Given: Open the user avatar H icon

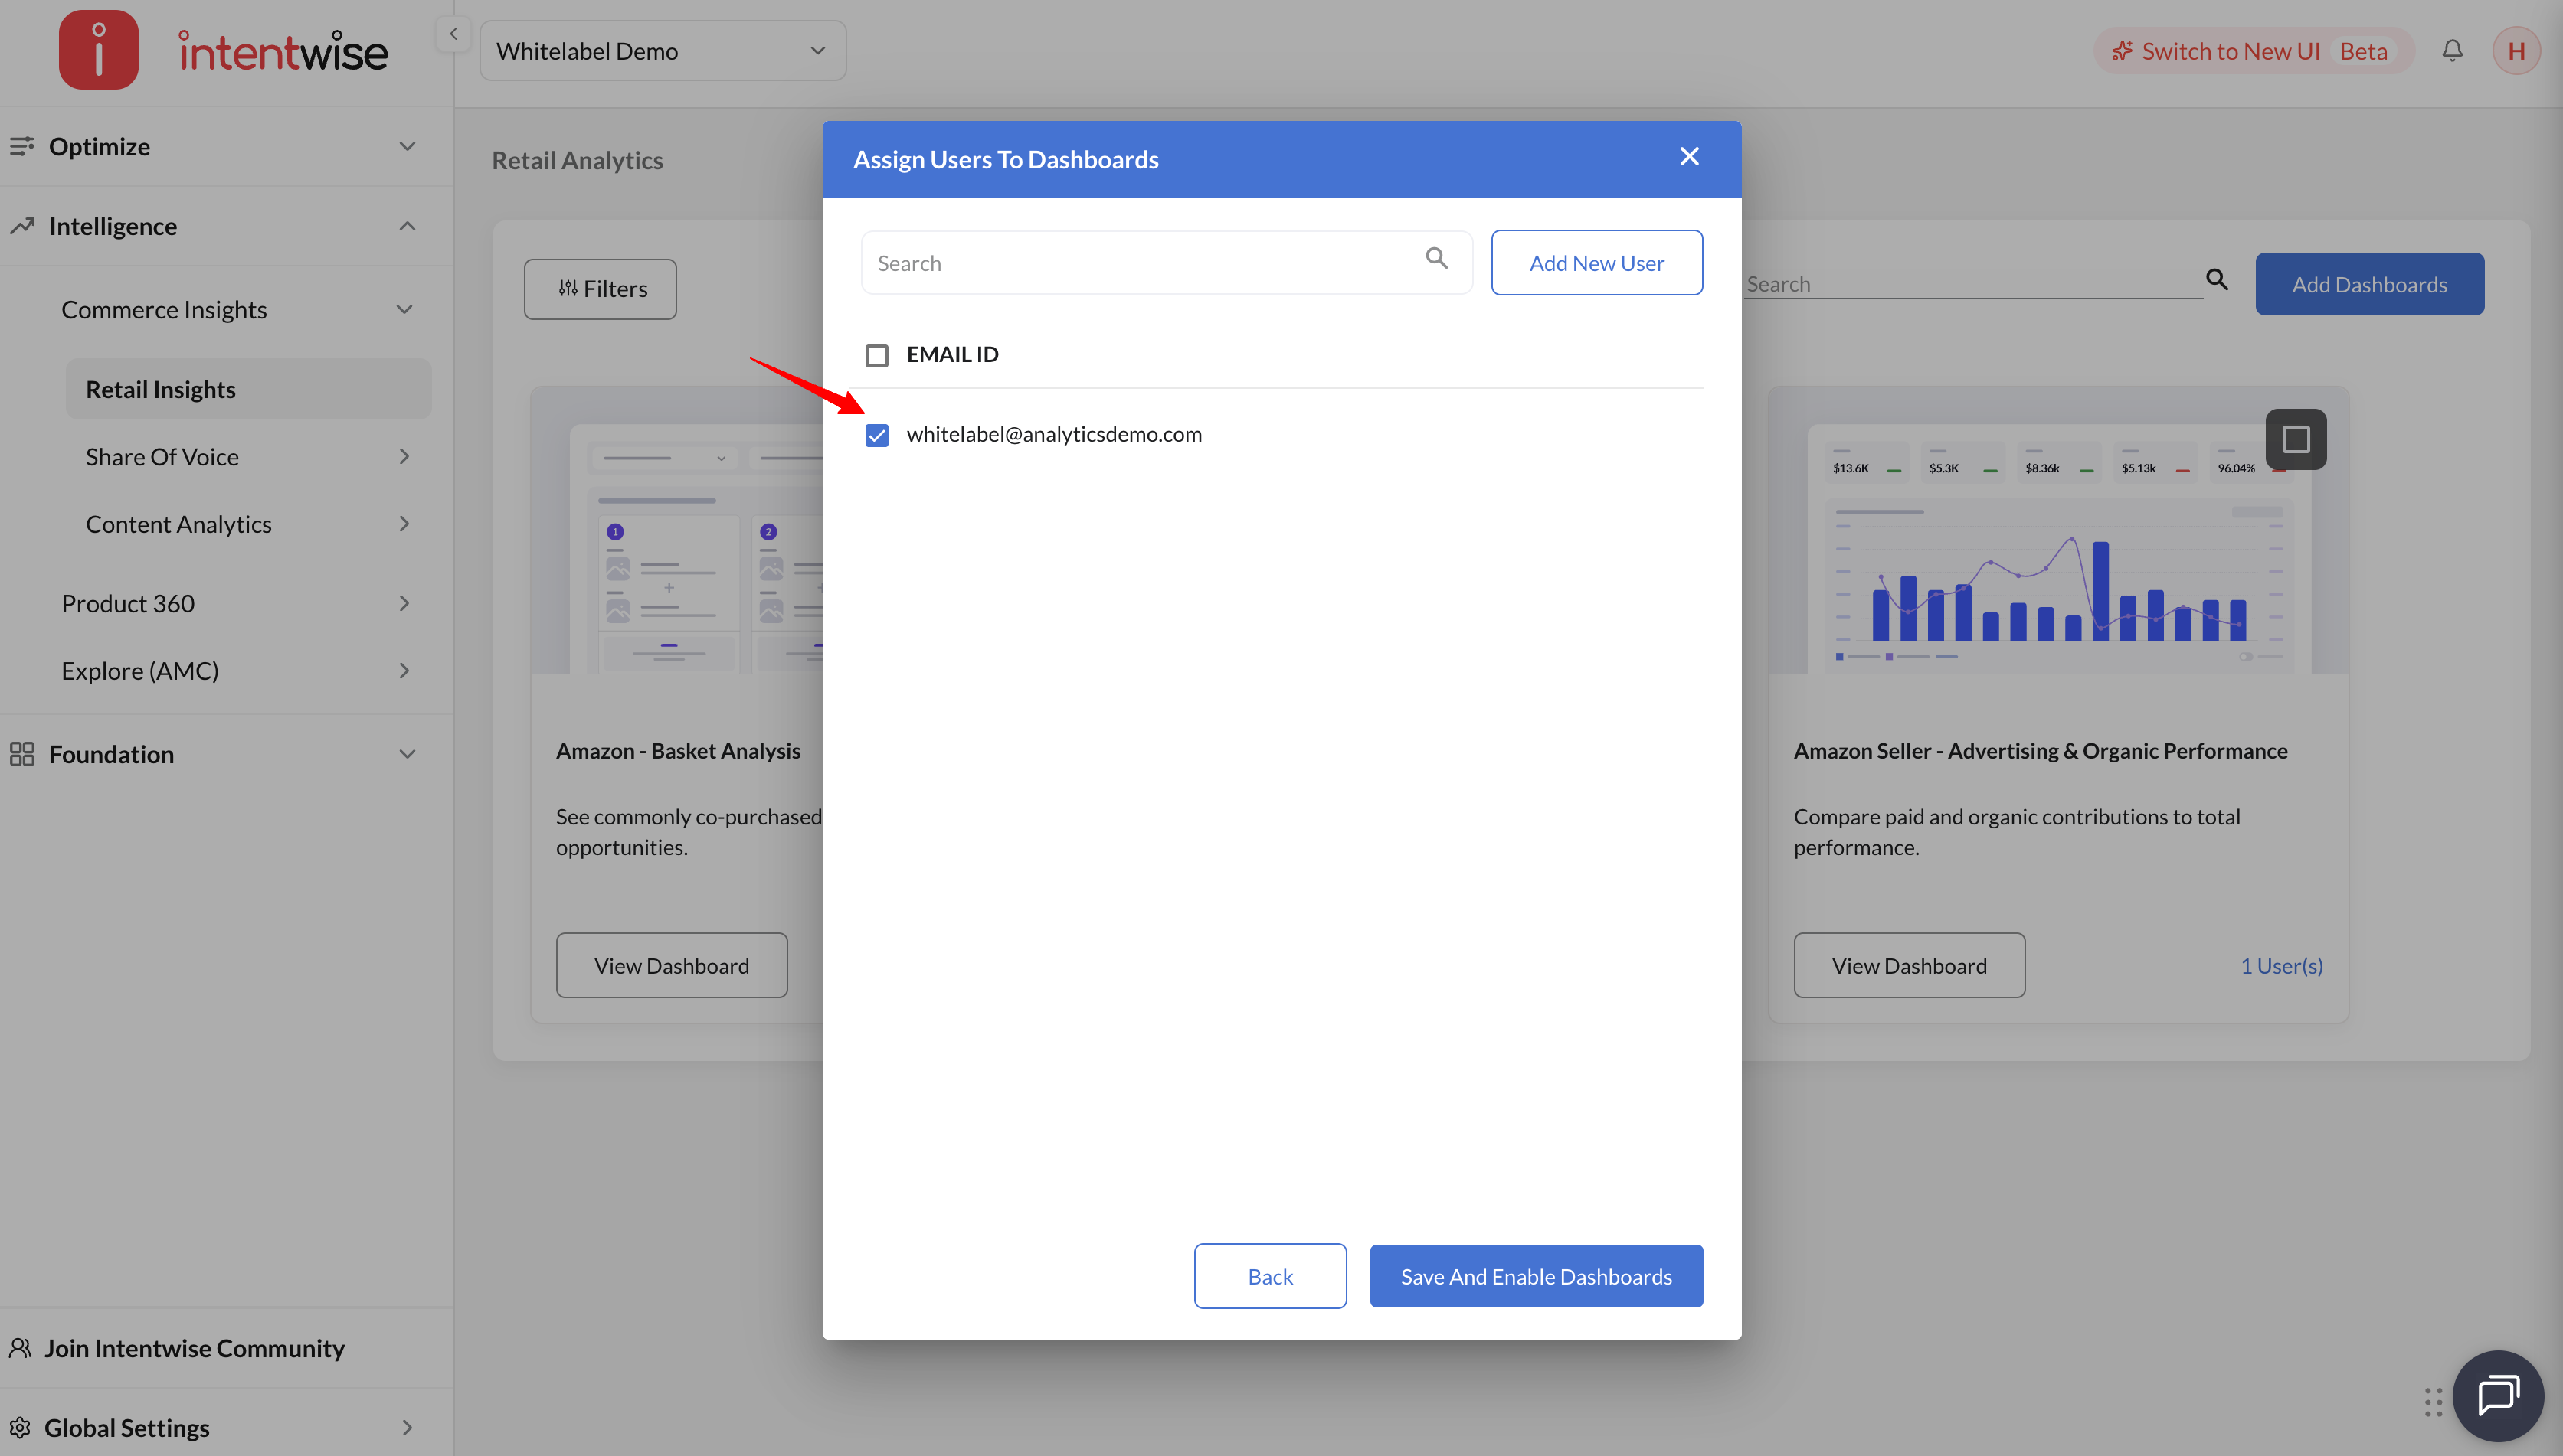Looking at the screenshot, I should (2516, 51).
